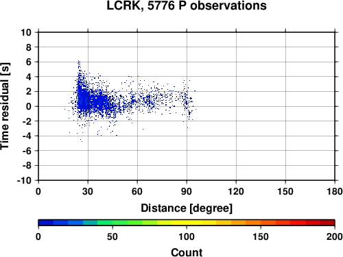The height and width of the screenshot is (257, 343).
Task: Click the x-axis tick label 180
Action: [x=335, y=191]
